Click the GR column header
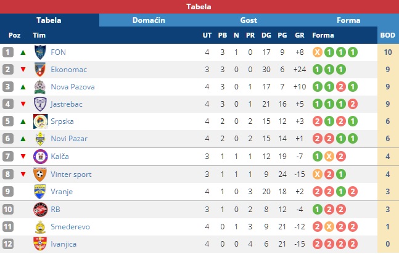 pyautogui.click(x=300, y=35)
